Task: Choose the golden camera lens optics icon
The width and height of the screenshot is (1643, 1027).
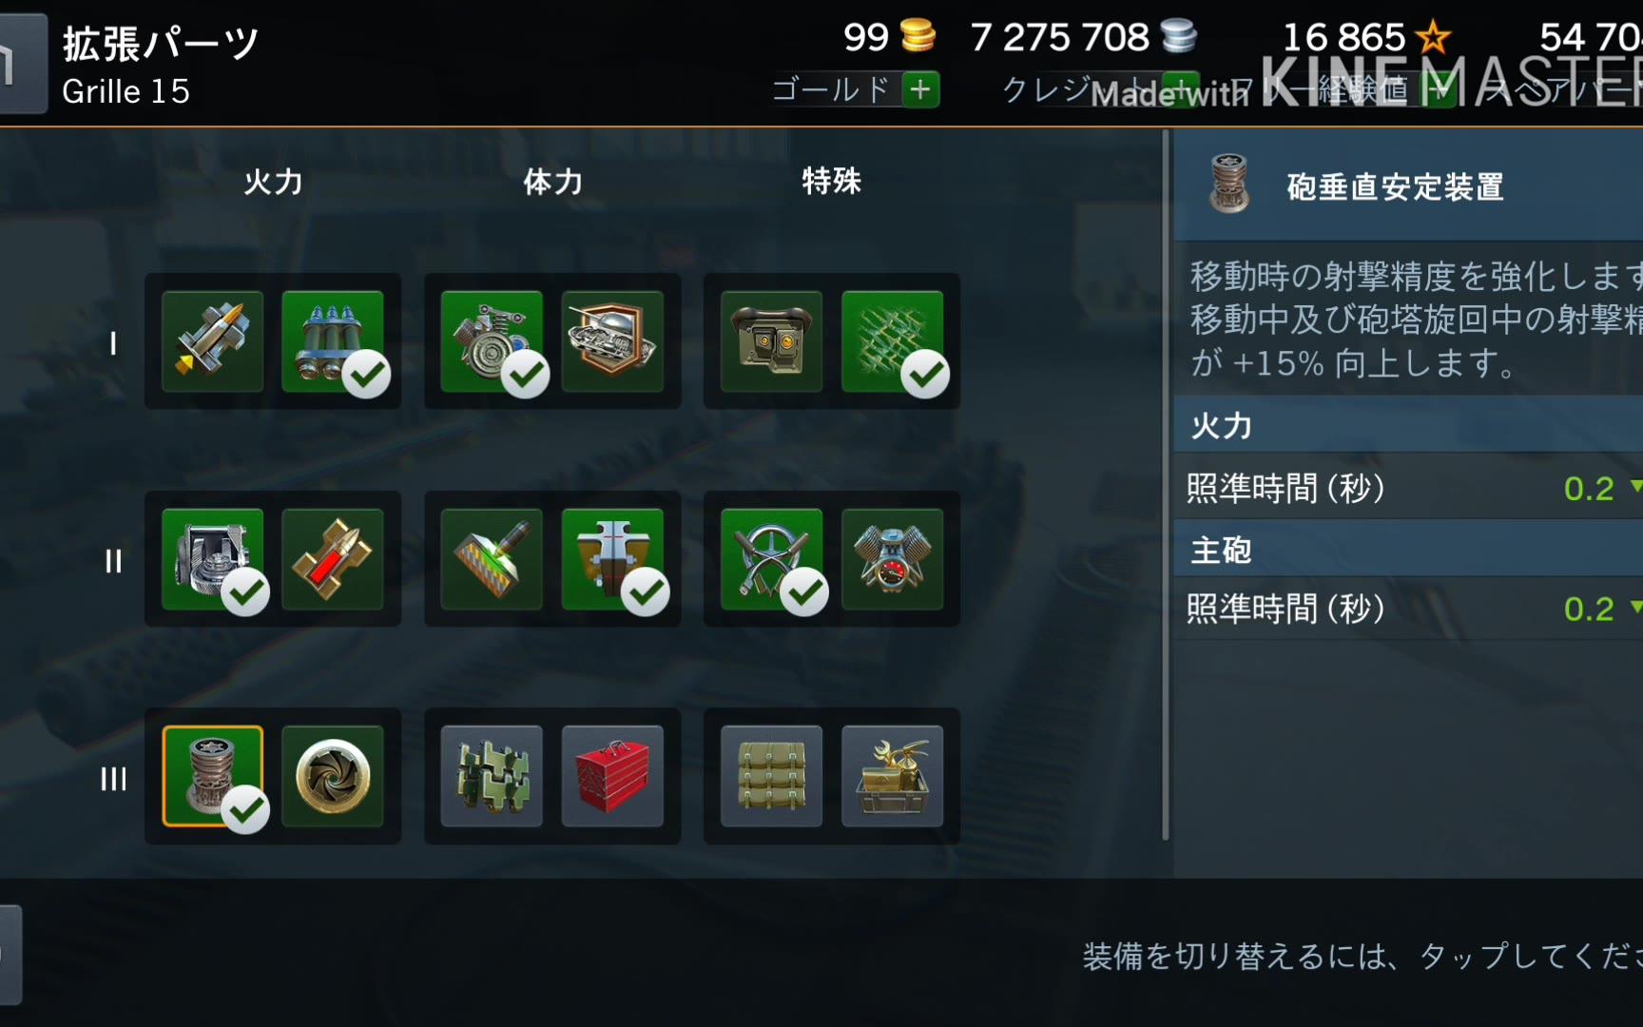Action: (333, 776)
